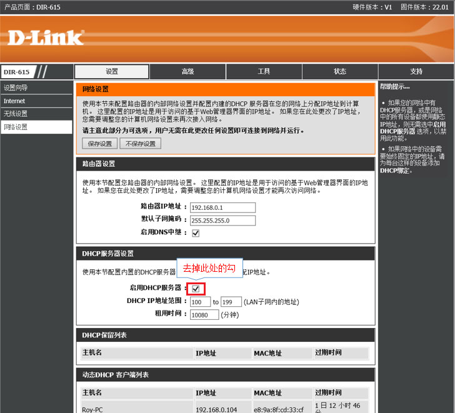Select 网络设置 in the sidebar
The width and height of the screenshot is (455, 413).
36,127
